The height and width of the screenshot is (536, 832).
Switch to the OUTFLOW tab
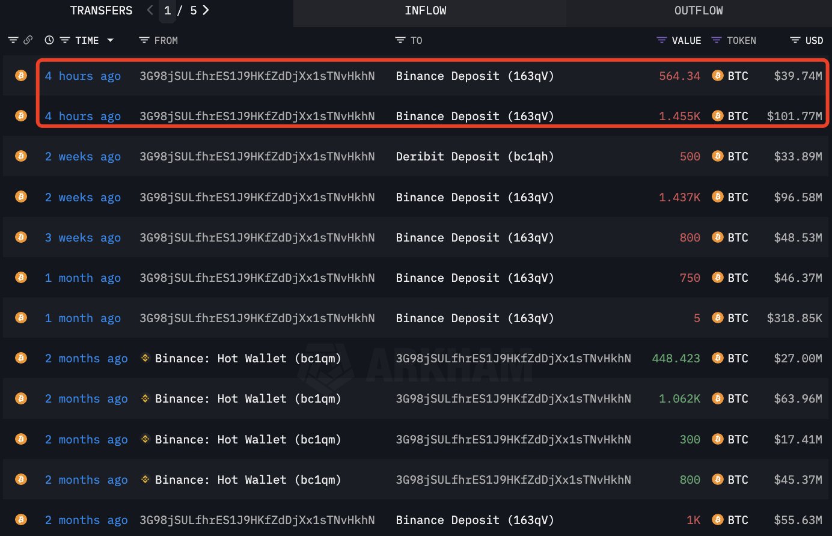pyautogui.click(x=699, y=11)
